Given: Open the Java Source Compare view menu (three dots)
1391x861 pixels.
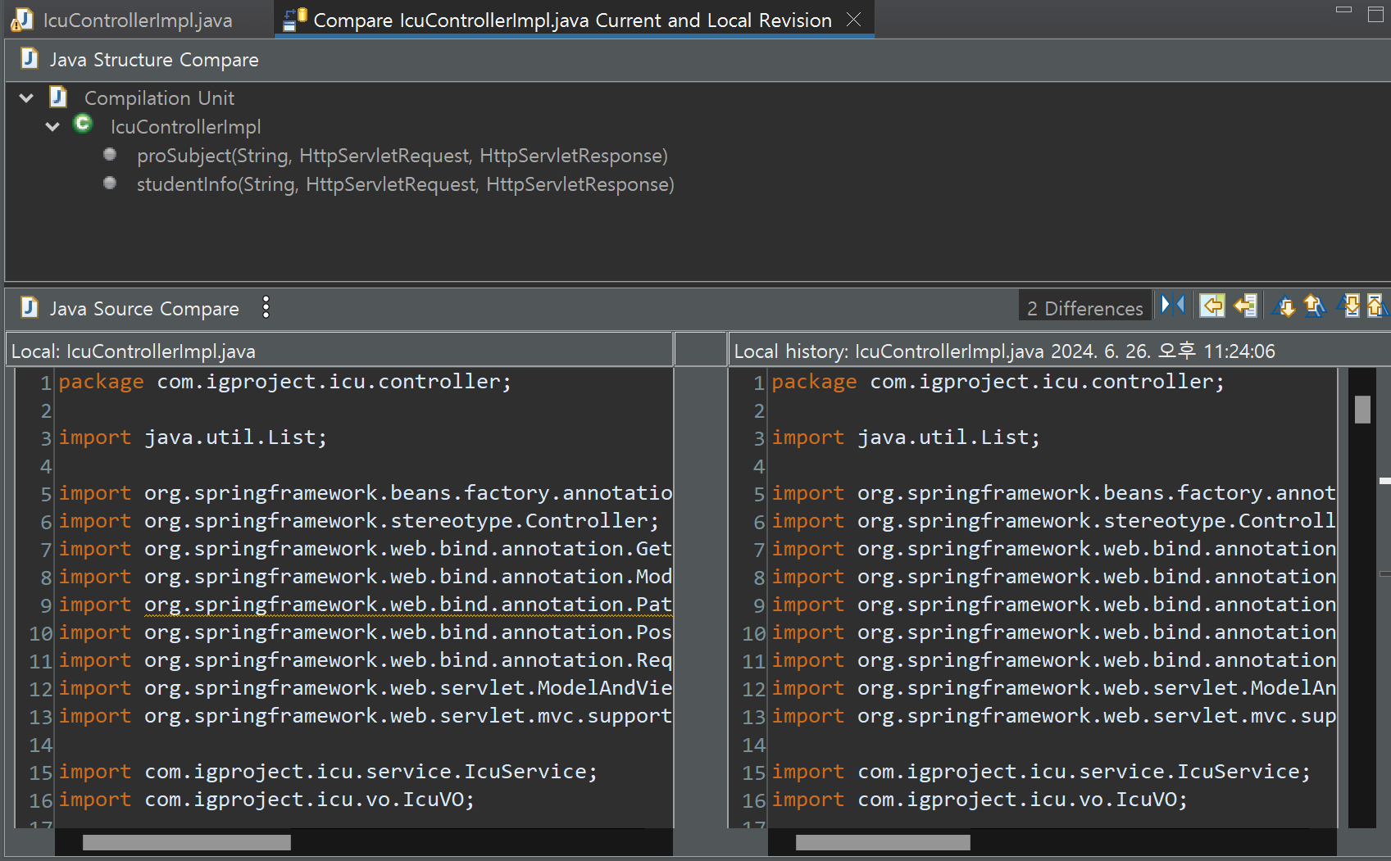Looking at the screenshot, I should 266,307.
